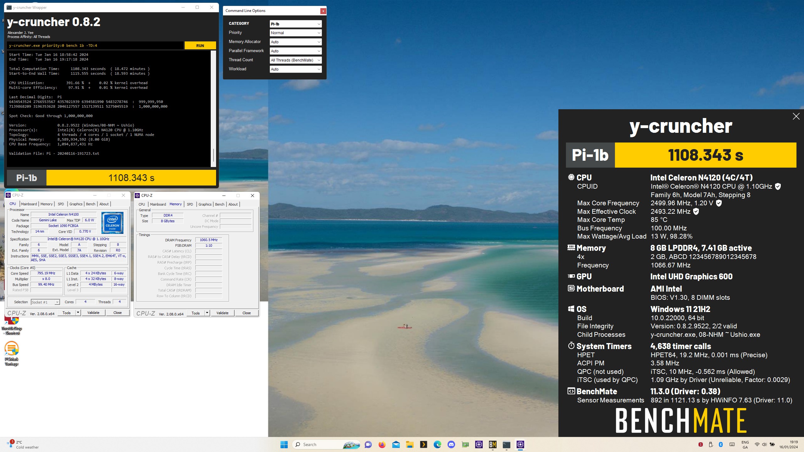Click Validate in the left CPU-Z window
This screenshot has height=452, width=804.
[93, 313]
